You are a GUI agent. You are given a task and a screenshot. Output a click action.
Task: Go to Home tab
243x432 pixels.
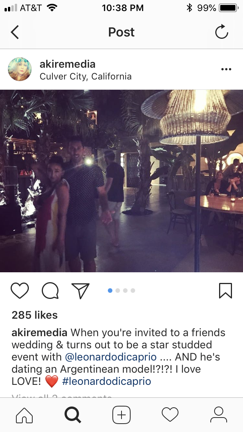[x=24, y=415]
